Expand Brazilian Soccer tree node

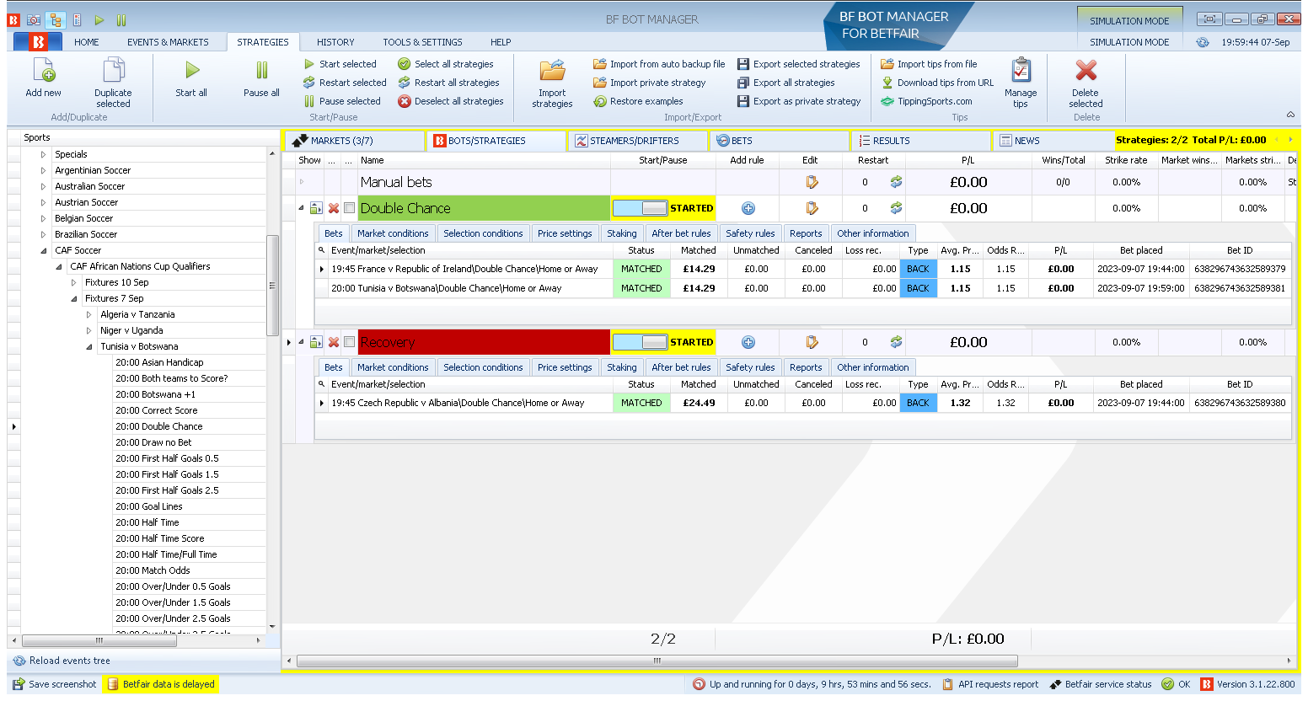(44, 234)
